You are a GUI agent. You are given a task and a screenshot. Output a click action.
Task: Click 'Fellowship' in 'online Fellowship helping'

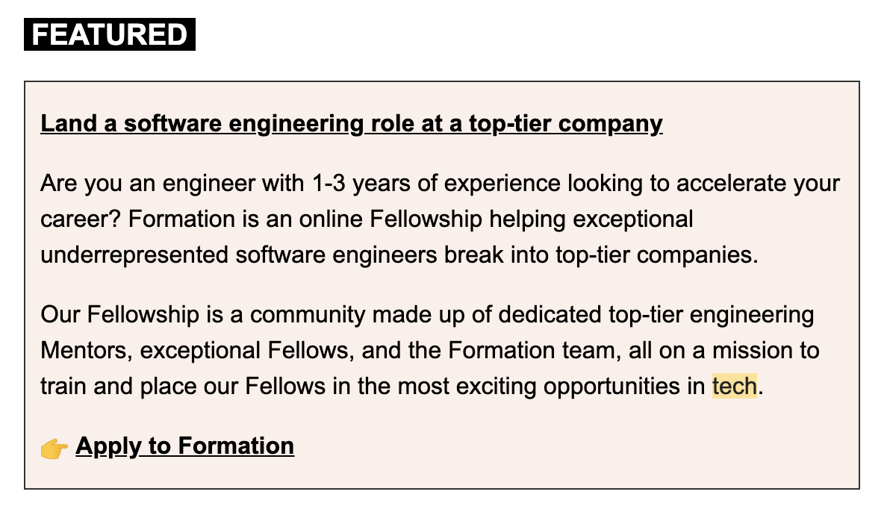pos(426,219)
